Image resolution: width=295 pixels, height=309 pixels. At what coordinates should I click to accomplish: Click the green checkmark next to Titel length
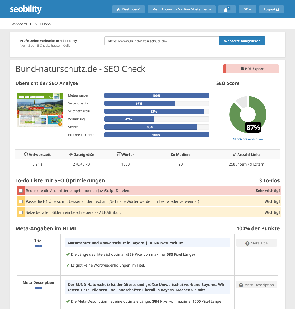[x=68, y=254]
